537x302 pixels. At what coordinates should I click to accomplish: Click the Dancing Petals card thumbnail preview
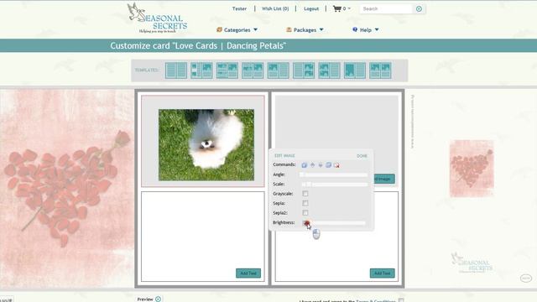pyautogui.click(x=472, y=169)
